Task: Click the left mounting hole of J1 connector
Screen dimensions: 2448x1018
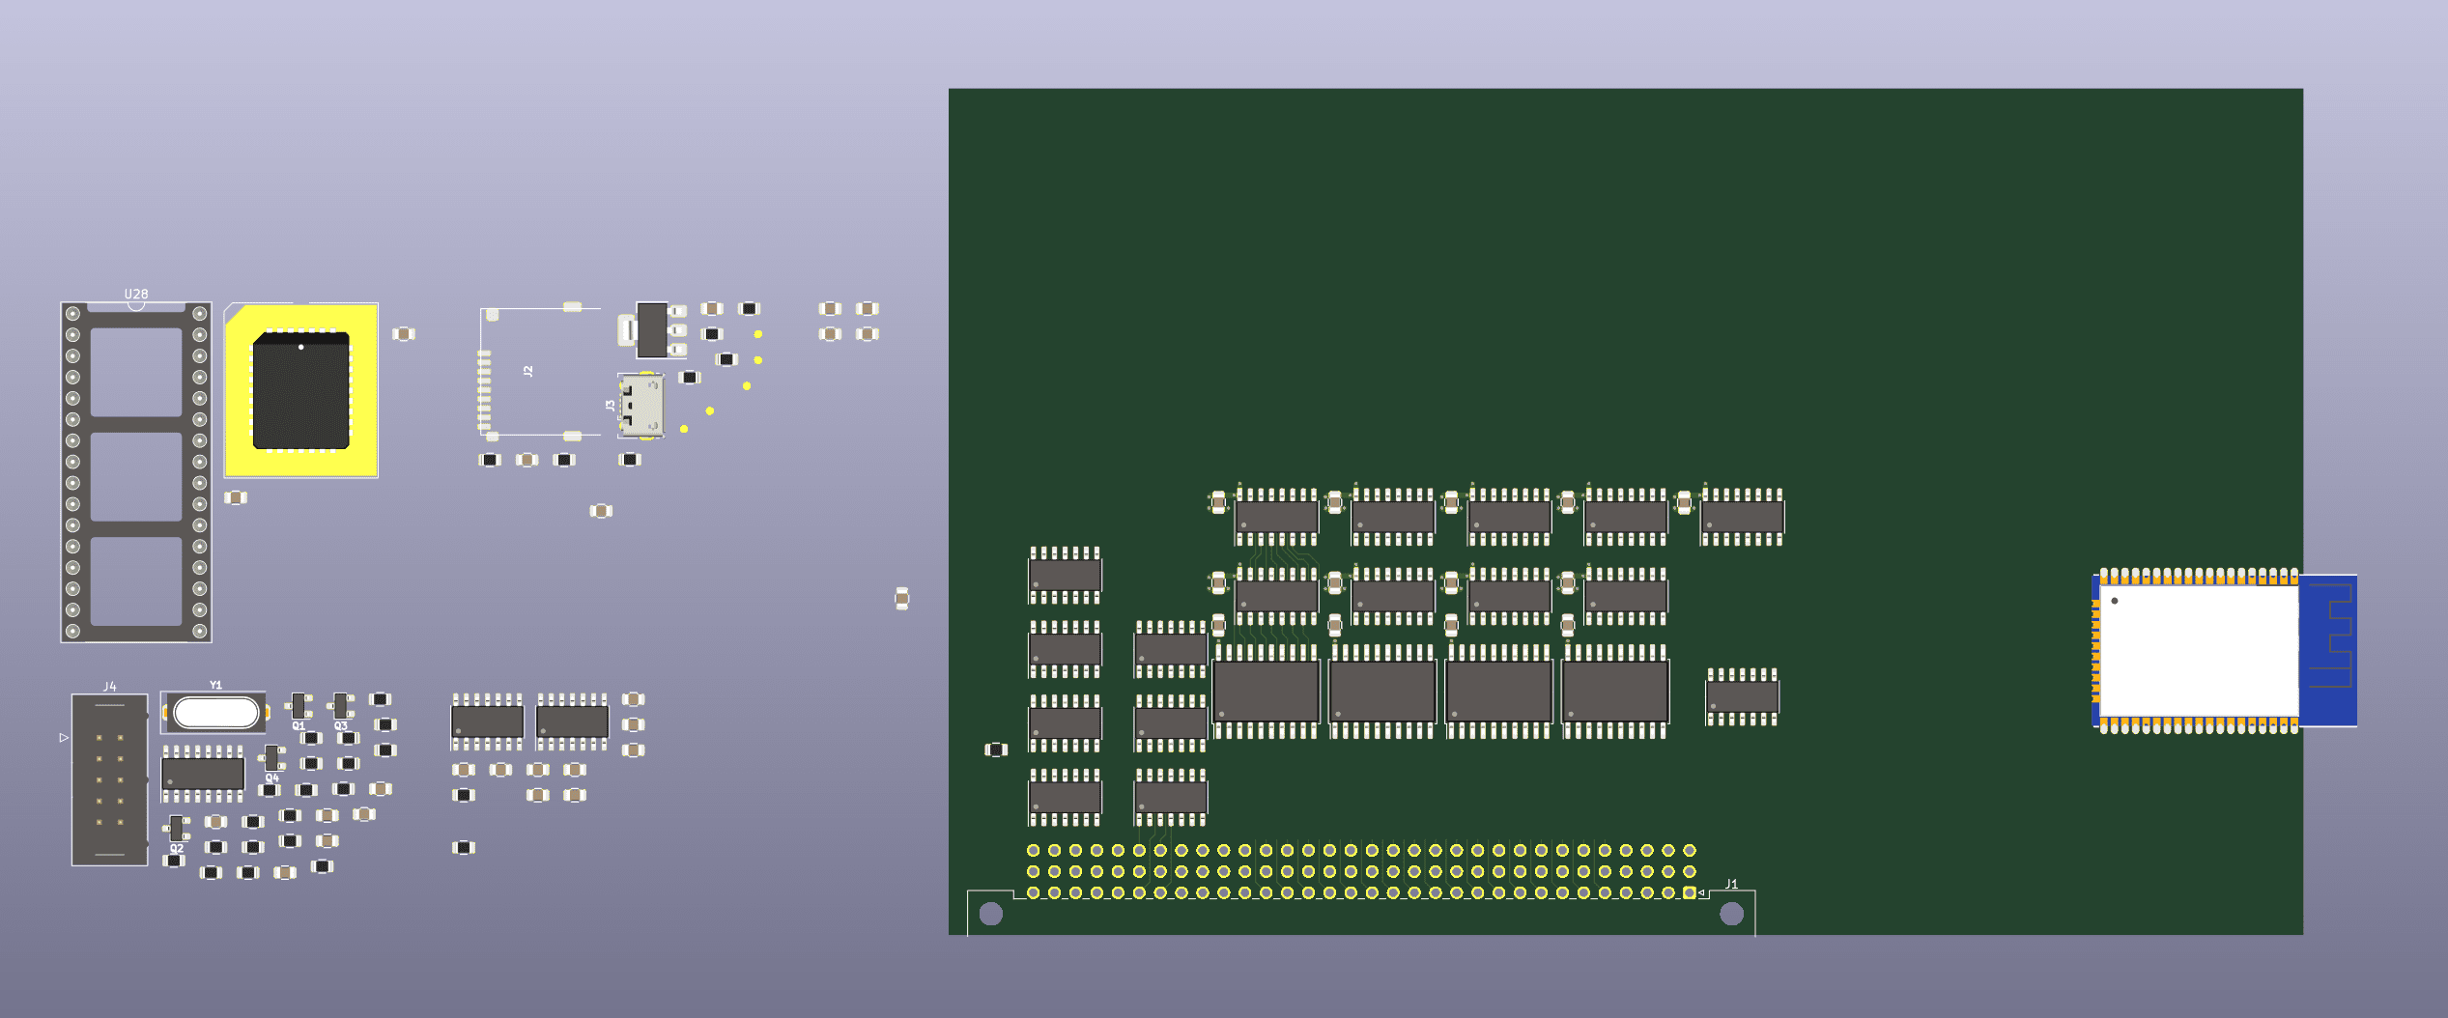Action: point(991,913)
